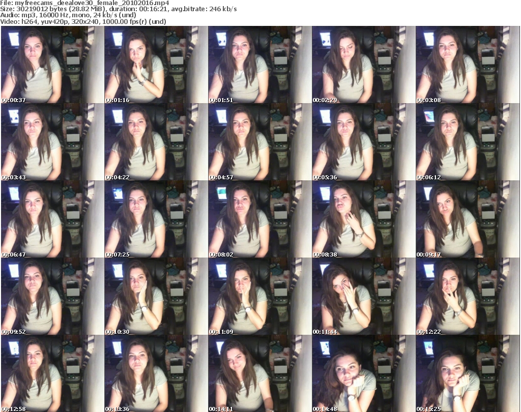Click the Audio mp3 info line
Viewport: 521px width, 412px height.
click(x=68, y=15)
